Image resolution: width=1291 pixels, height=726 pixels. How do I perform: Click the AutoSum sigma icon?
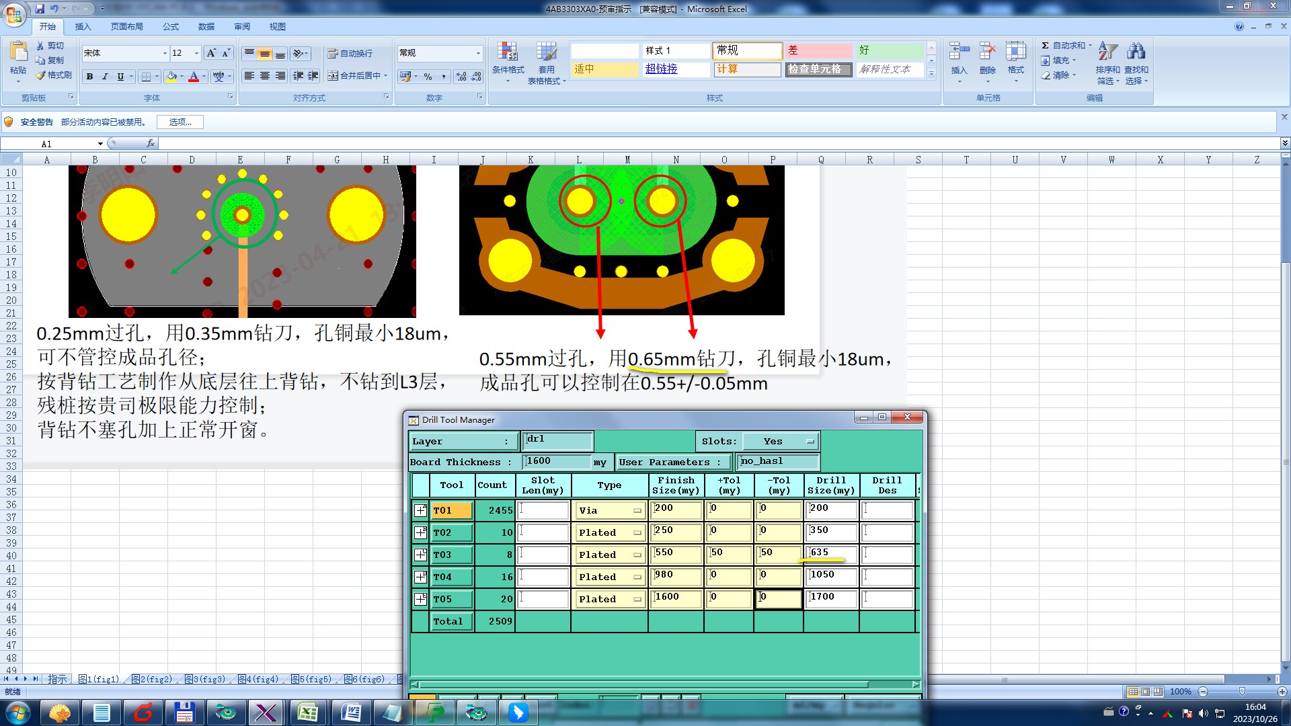[1045, 45]
